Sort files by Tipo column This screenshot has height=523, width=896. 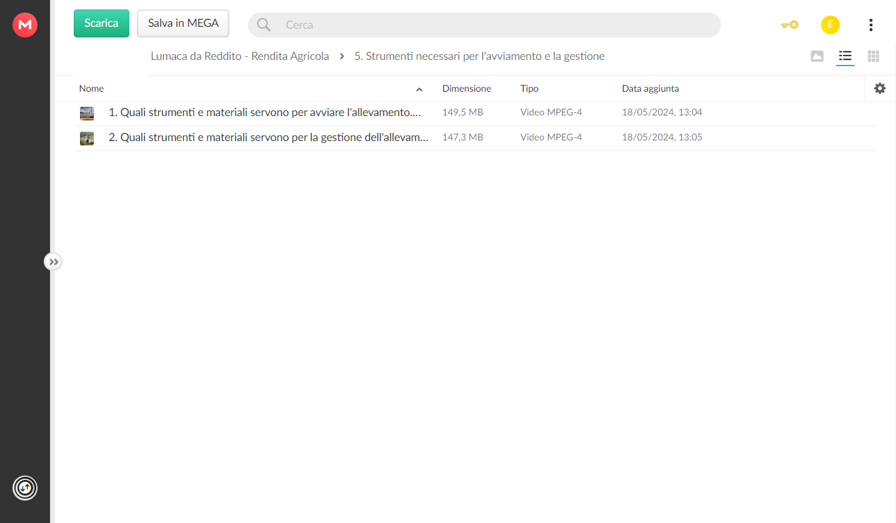pos(529,89)
